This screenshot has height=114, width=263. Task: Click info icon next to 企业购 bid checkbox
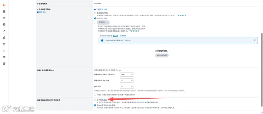134,95
